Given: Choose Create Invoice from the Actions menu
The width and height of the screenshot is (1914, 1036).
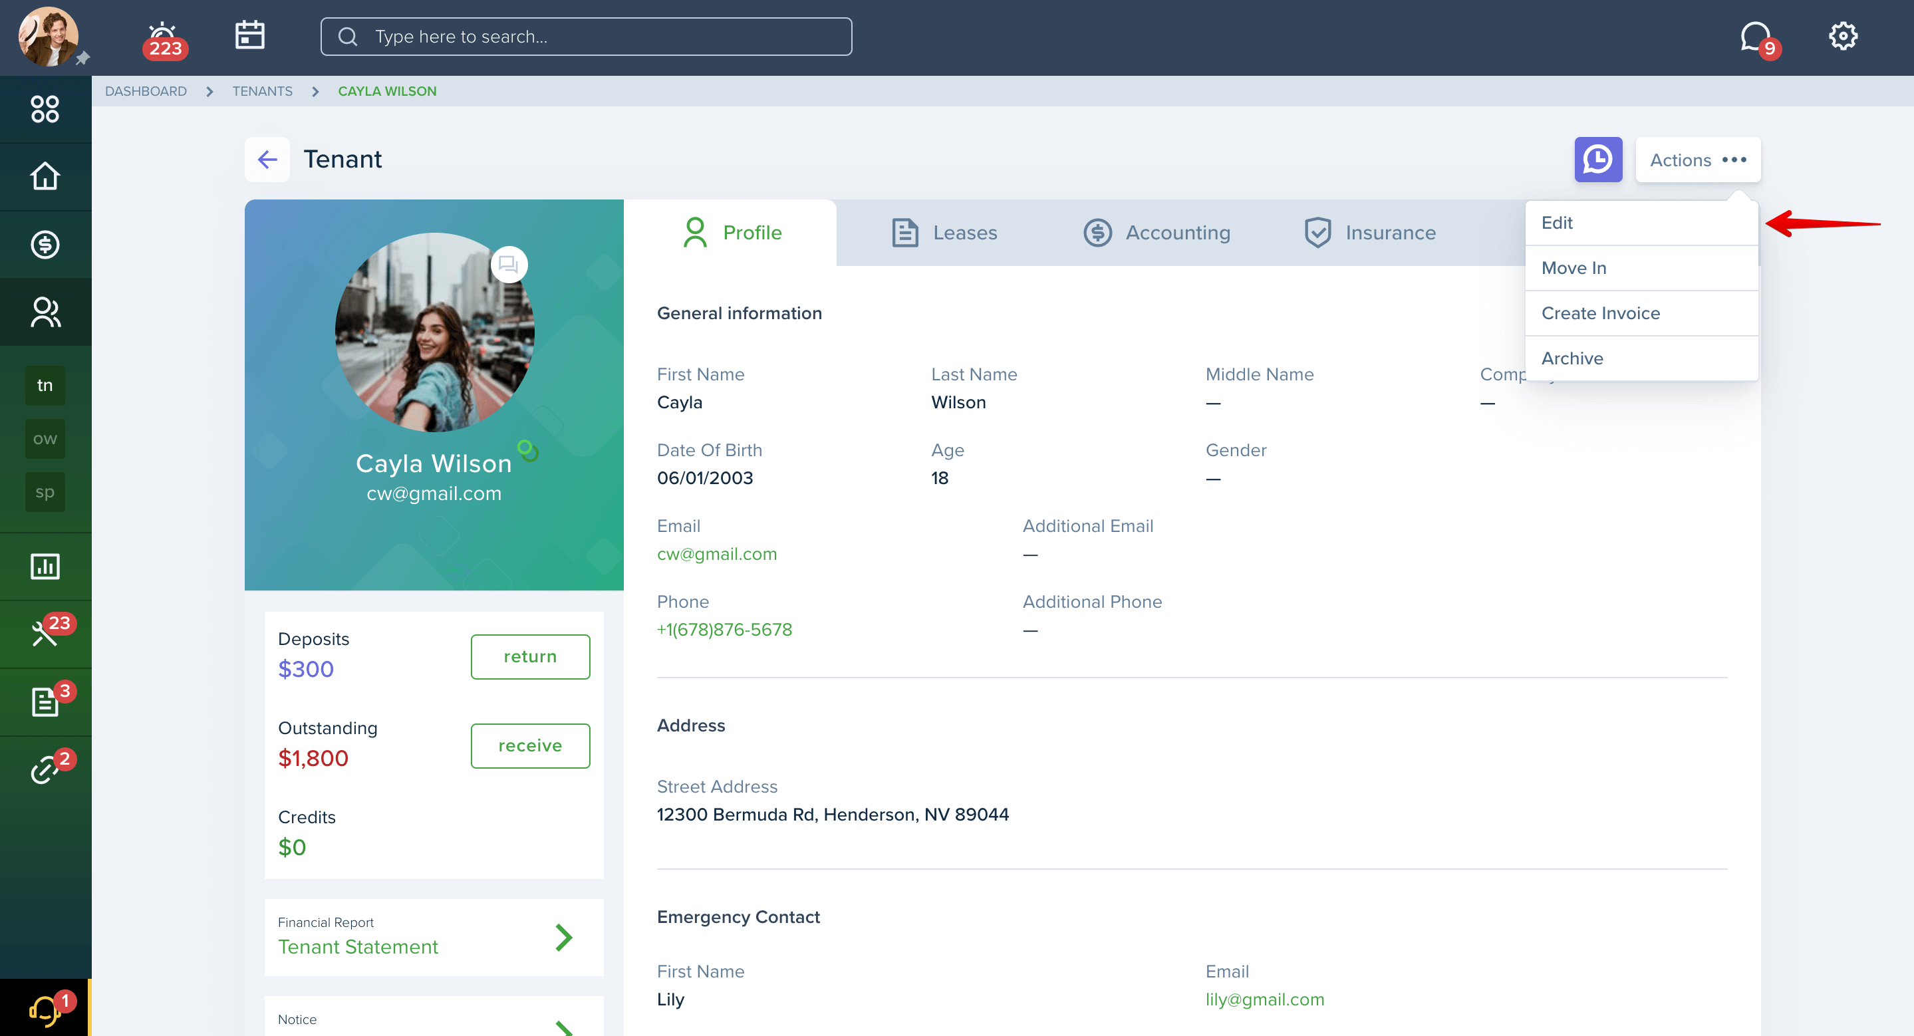Looking at the screenshot, I should (1641, 313).
